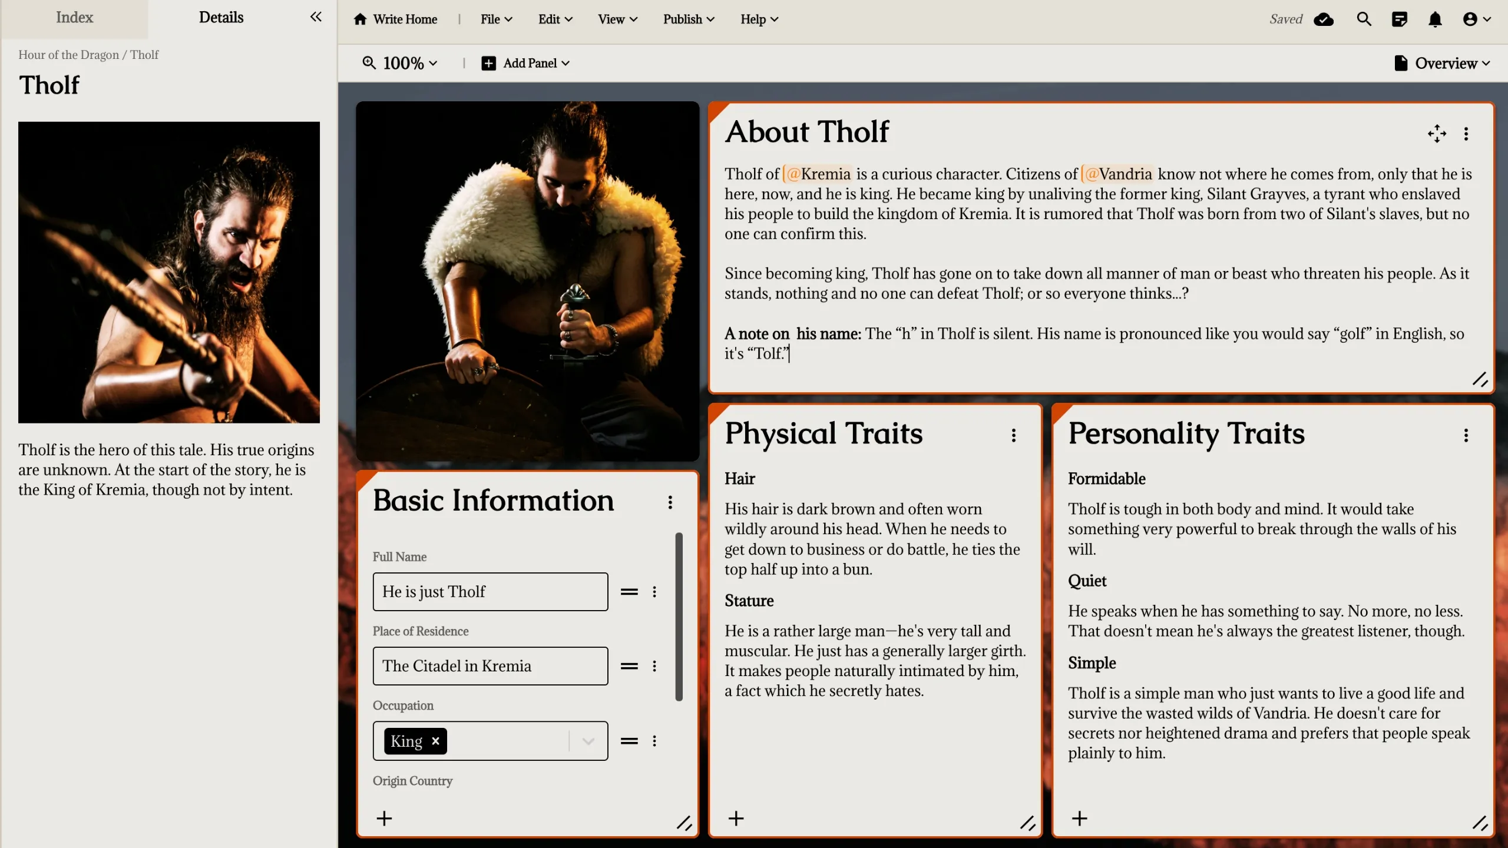Click the move handle on About Tholf panel
Viewport: 1508px width, 848px height.
(1437, 134)
